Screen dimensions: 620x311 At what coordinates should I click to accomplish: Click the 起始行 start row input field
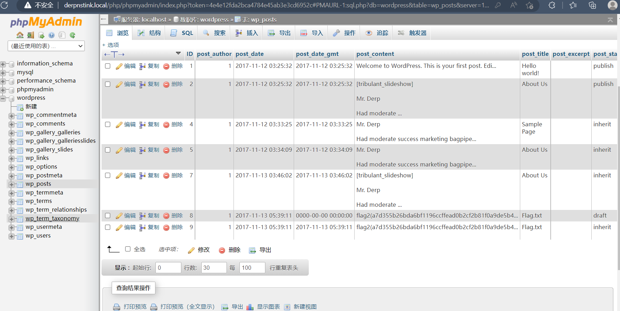[x=168, y=268]
